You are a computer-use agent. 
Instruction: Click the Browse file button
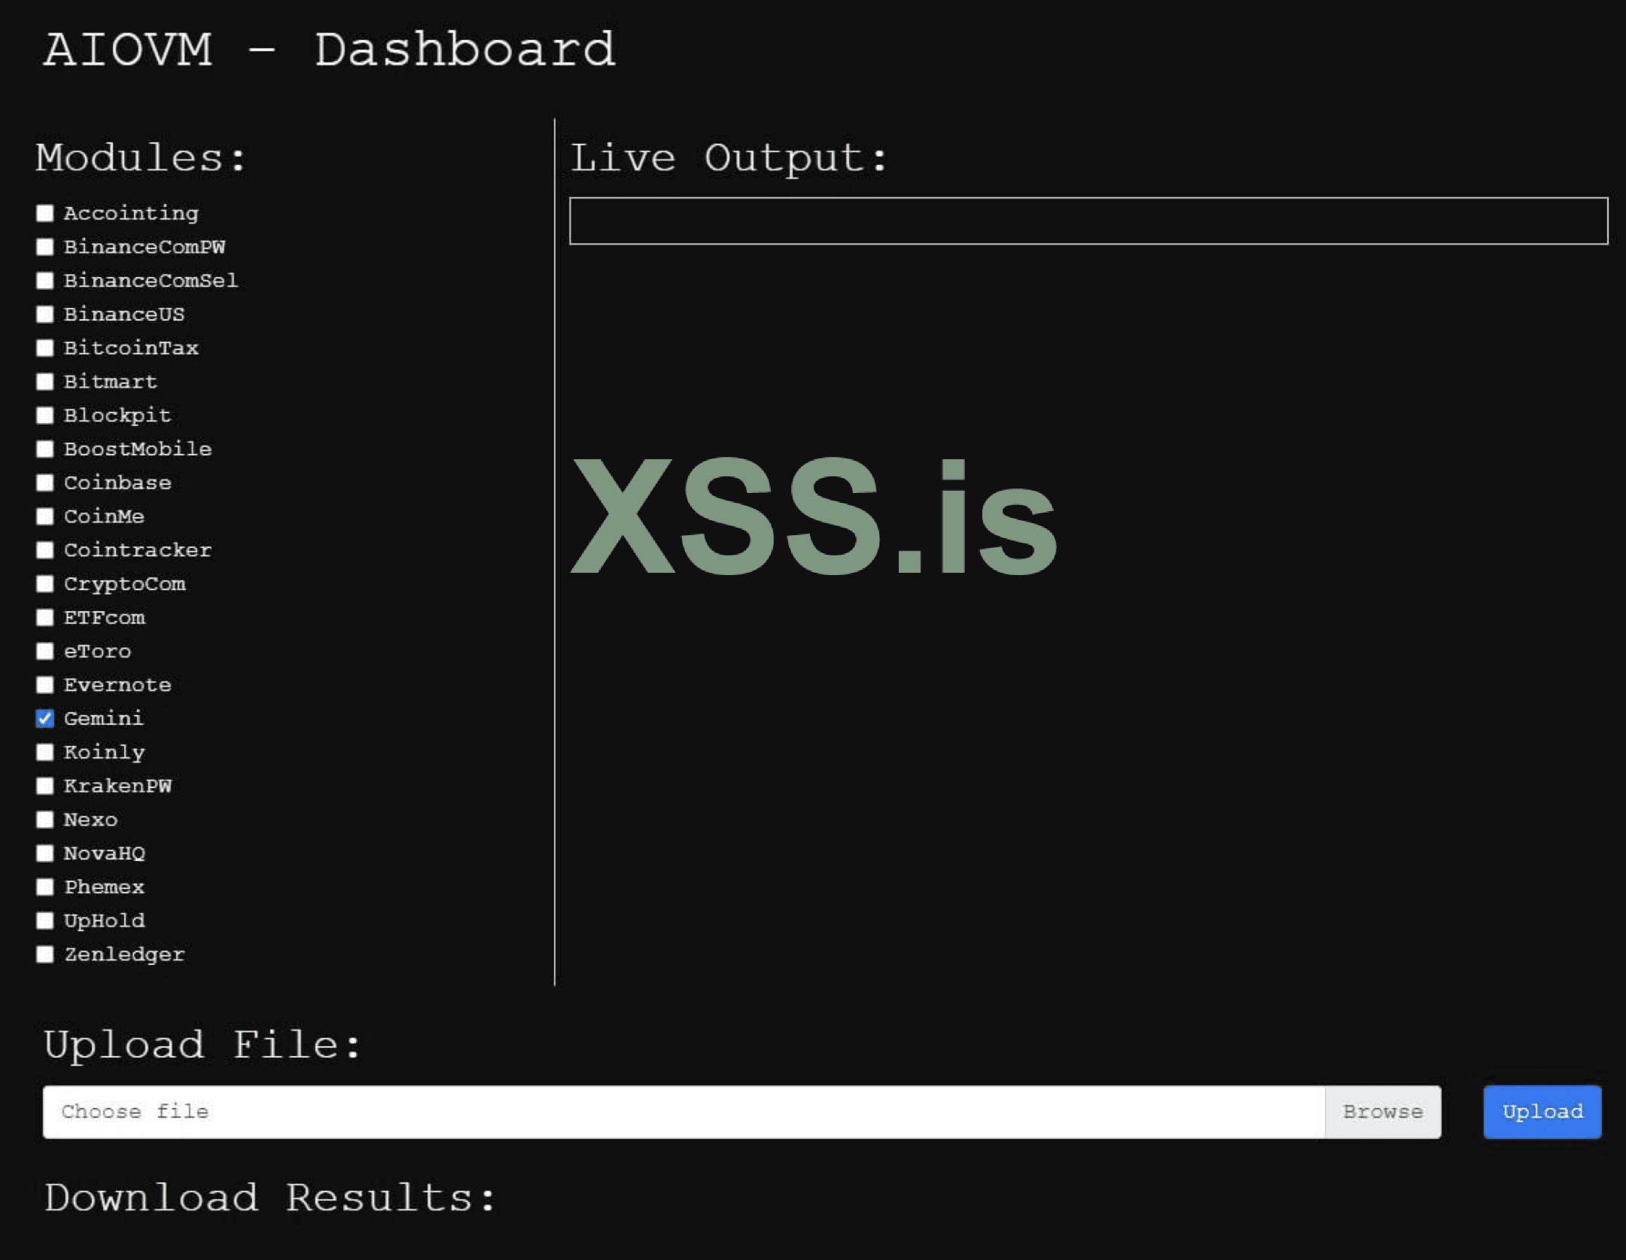coord(1383,1112)
